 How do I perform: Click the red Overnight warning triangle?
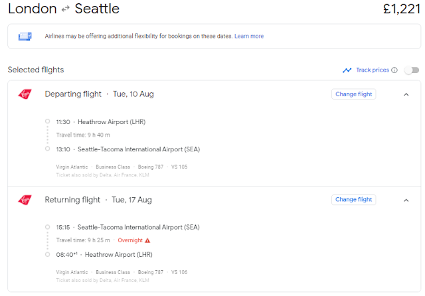pyautogui.click(x=147, y=240)
